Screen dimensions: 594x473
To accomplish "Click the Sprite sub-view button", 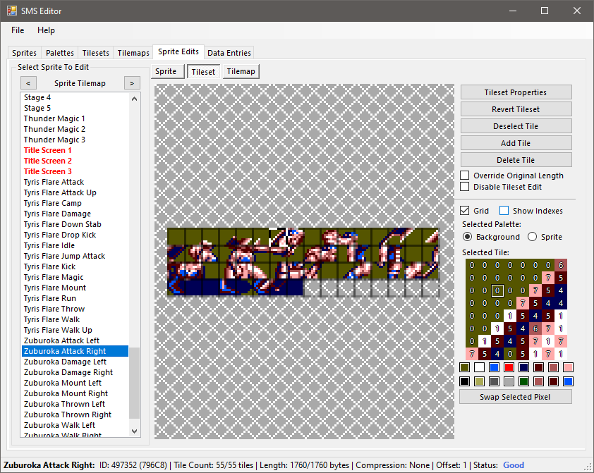I will pos(168,71).
